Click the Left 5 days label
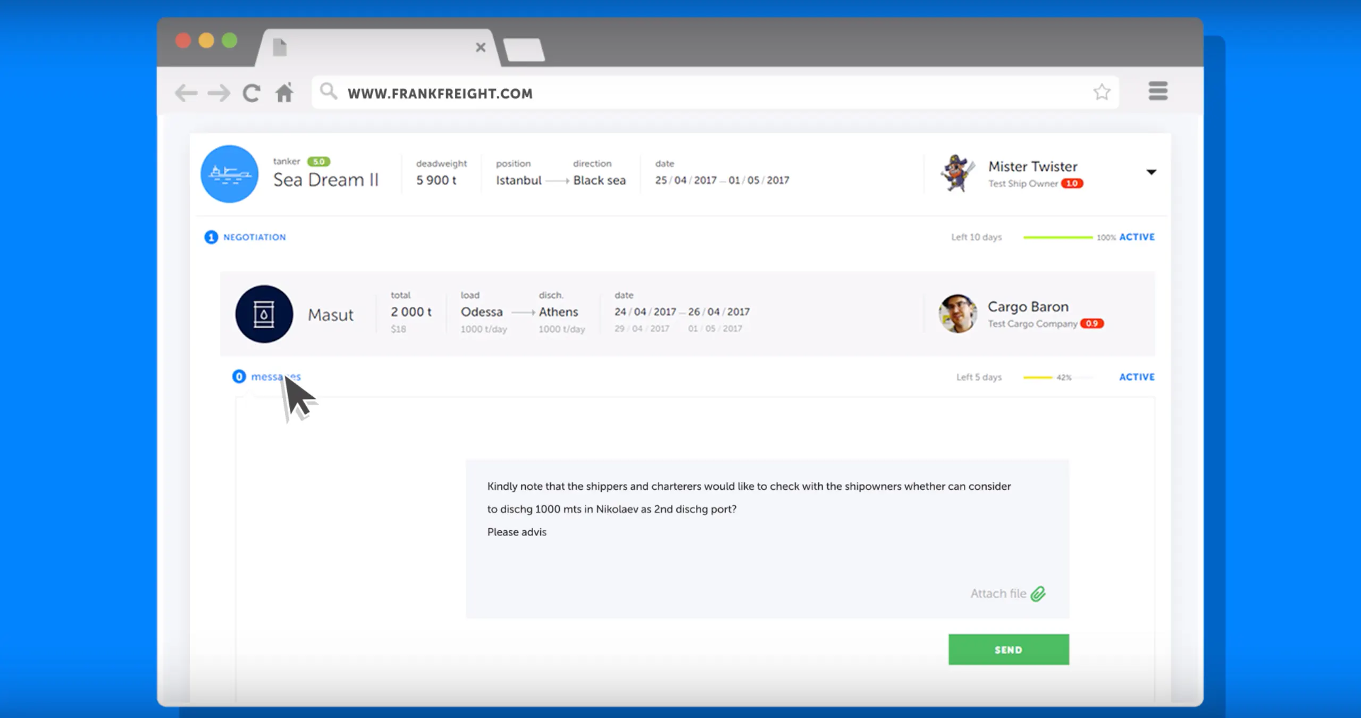The width and height of the screenshot is (1361, 718). click(x=979, y=377)
